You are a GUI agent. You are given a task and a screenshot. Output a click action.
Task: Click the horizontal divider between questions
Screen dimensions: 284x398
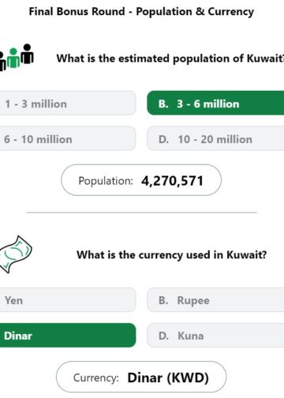pos(141,212)
